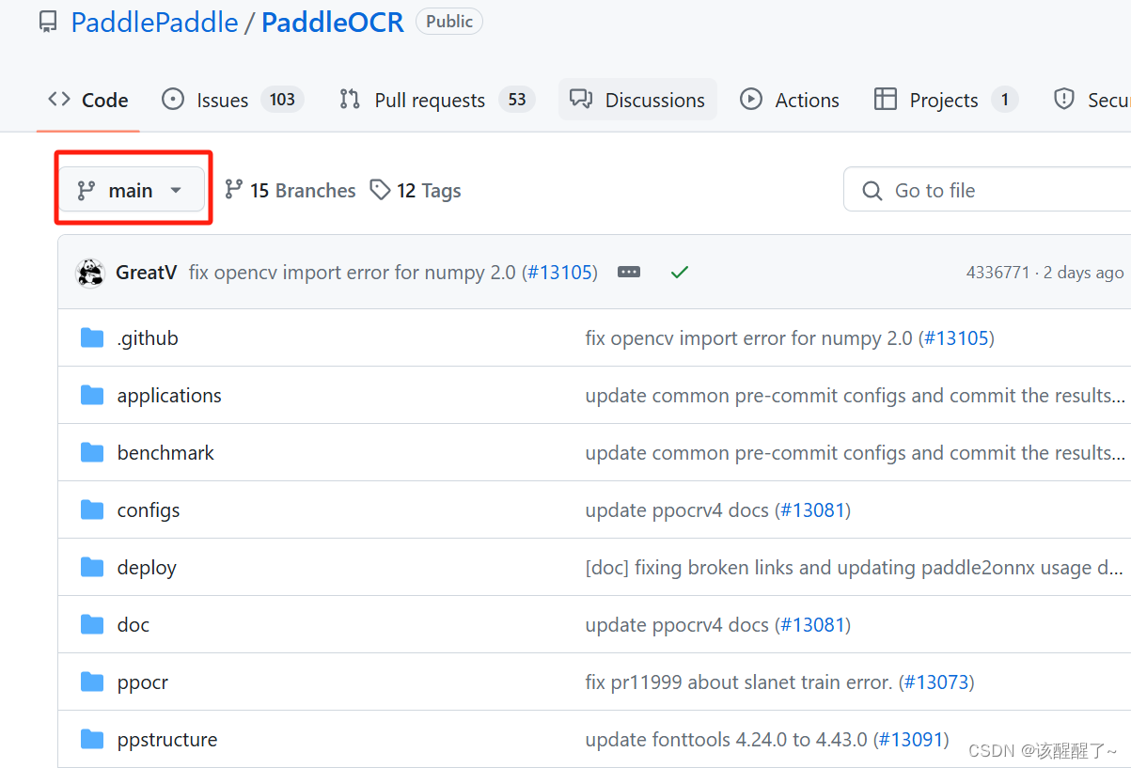Viewport: 1131px width, 768px height.
Task: Open the main branch selector dropdown
Action: (x=133, y=190)
